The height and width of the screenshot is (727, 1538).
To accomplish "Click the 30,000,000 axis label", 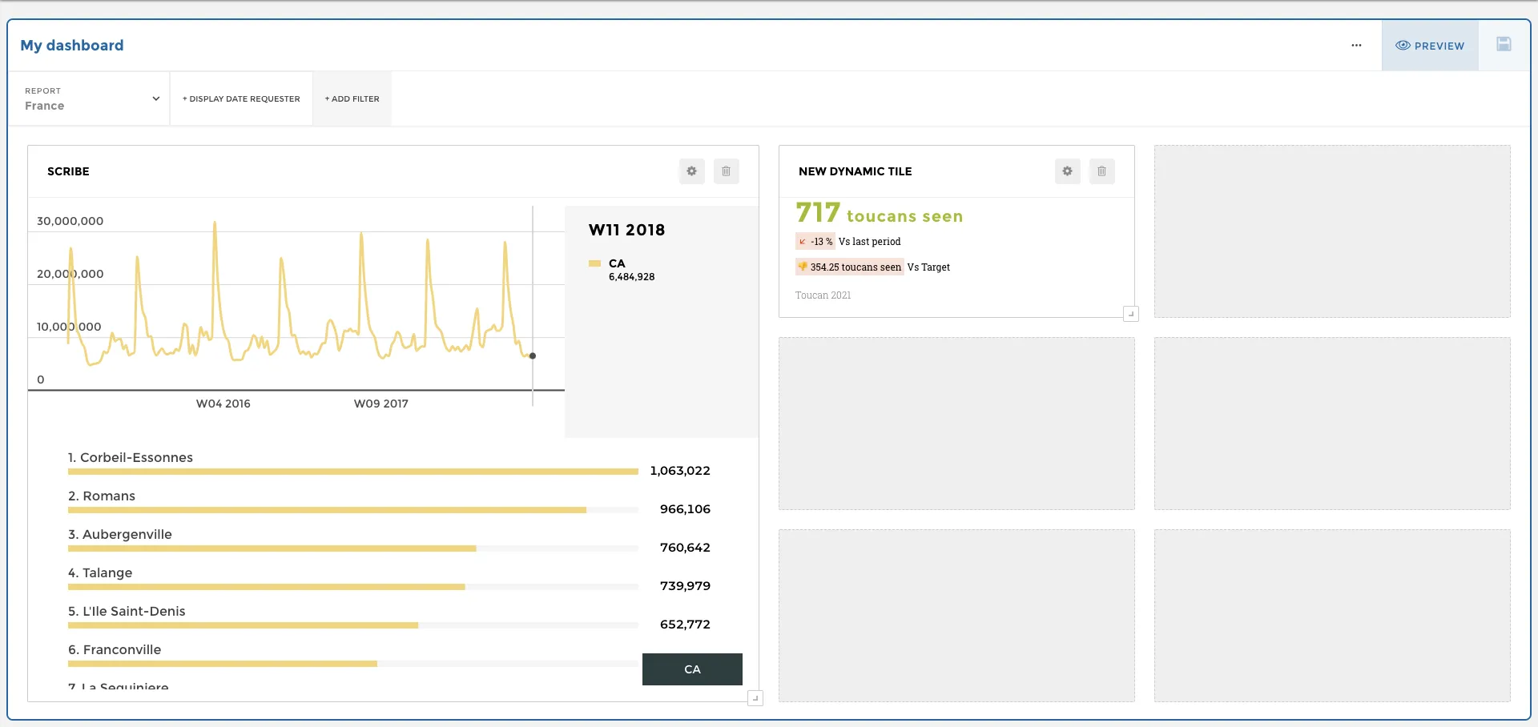I will pyautogui.click(x=70, y=221).
